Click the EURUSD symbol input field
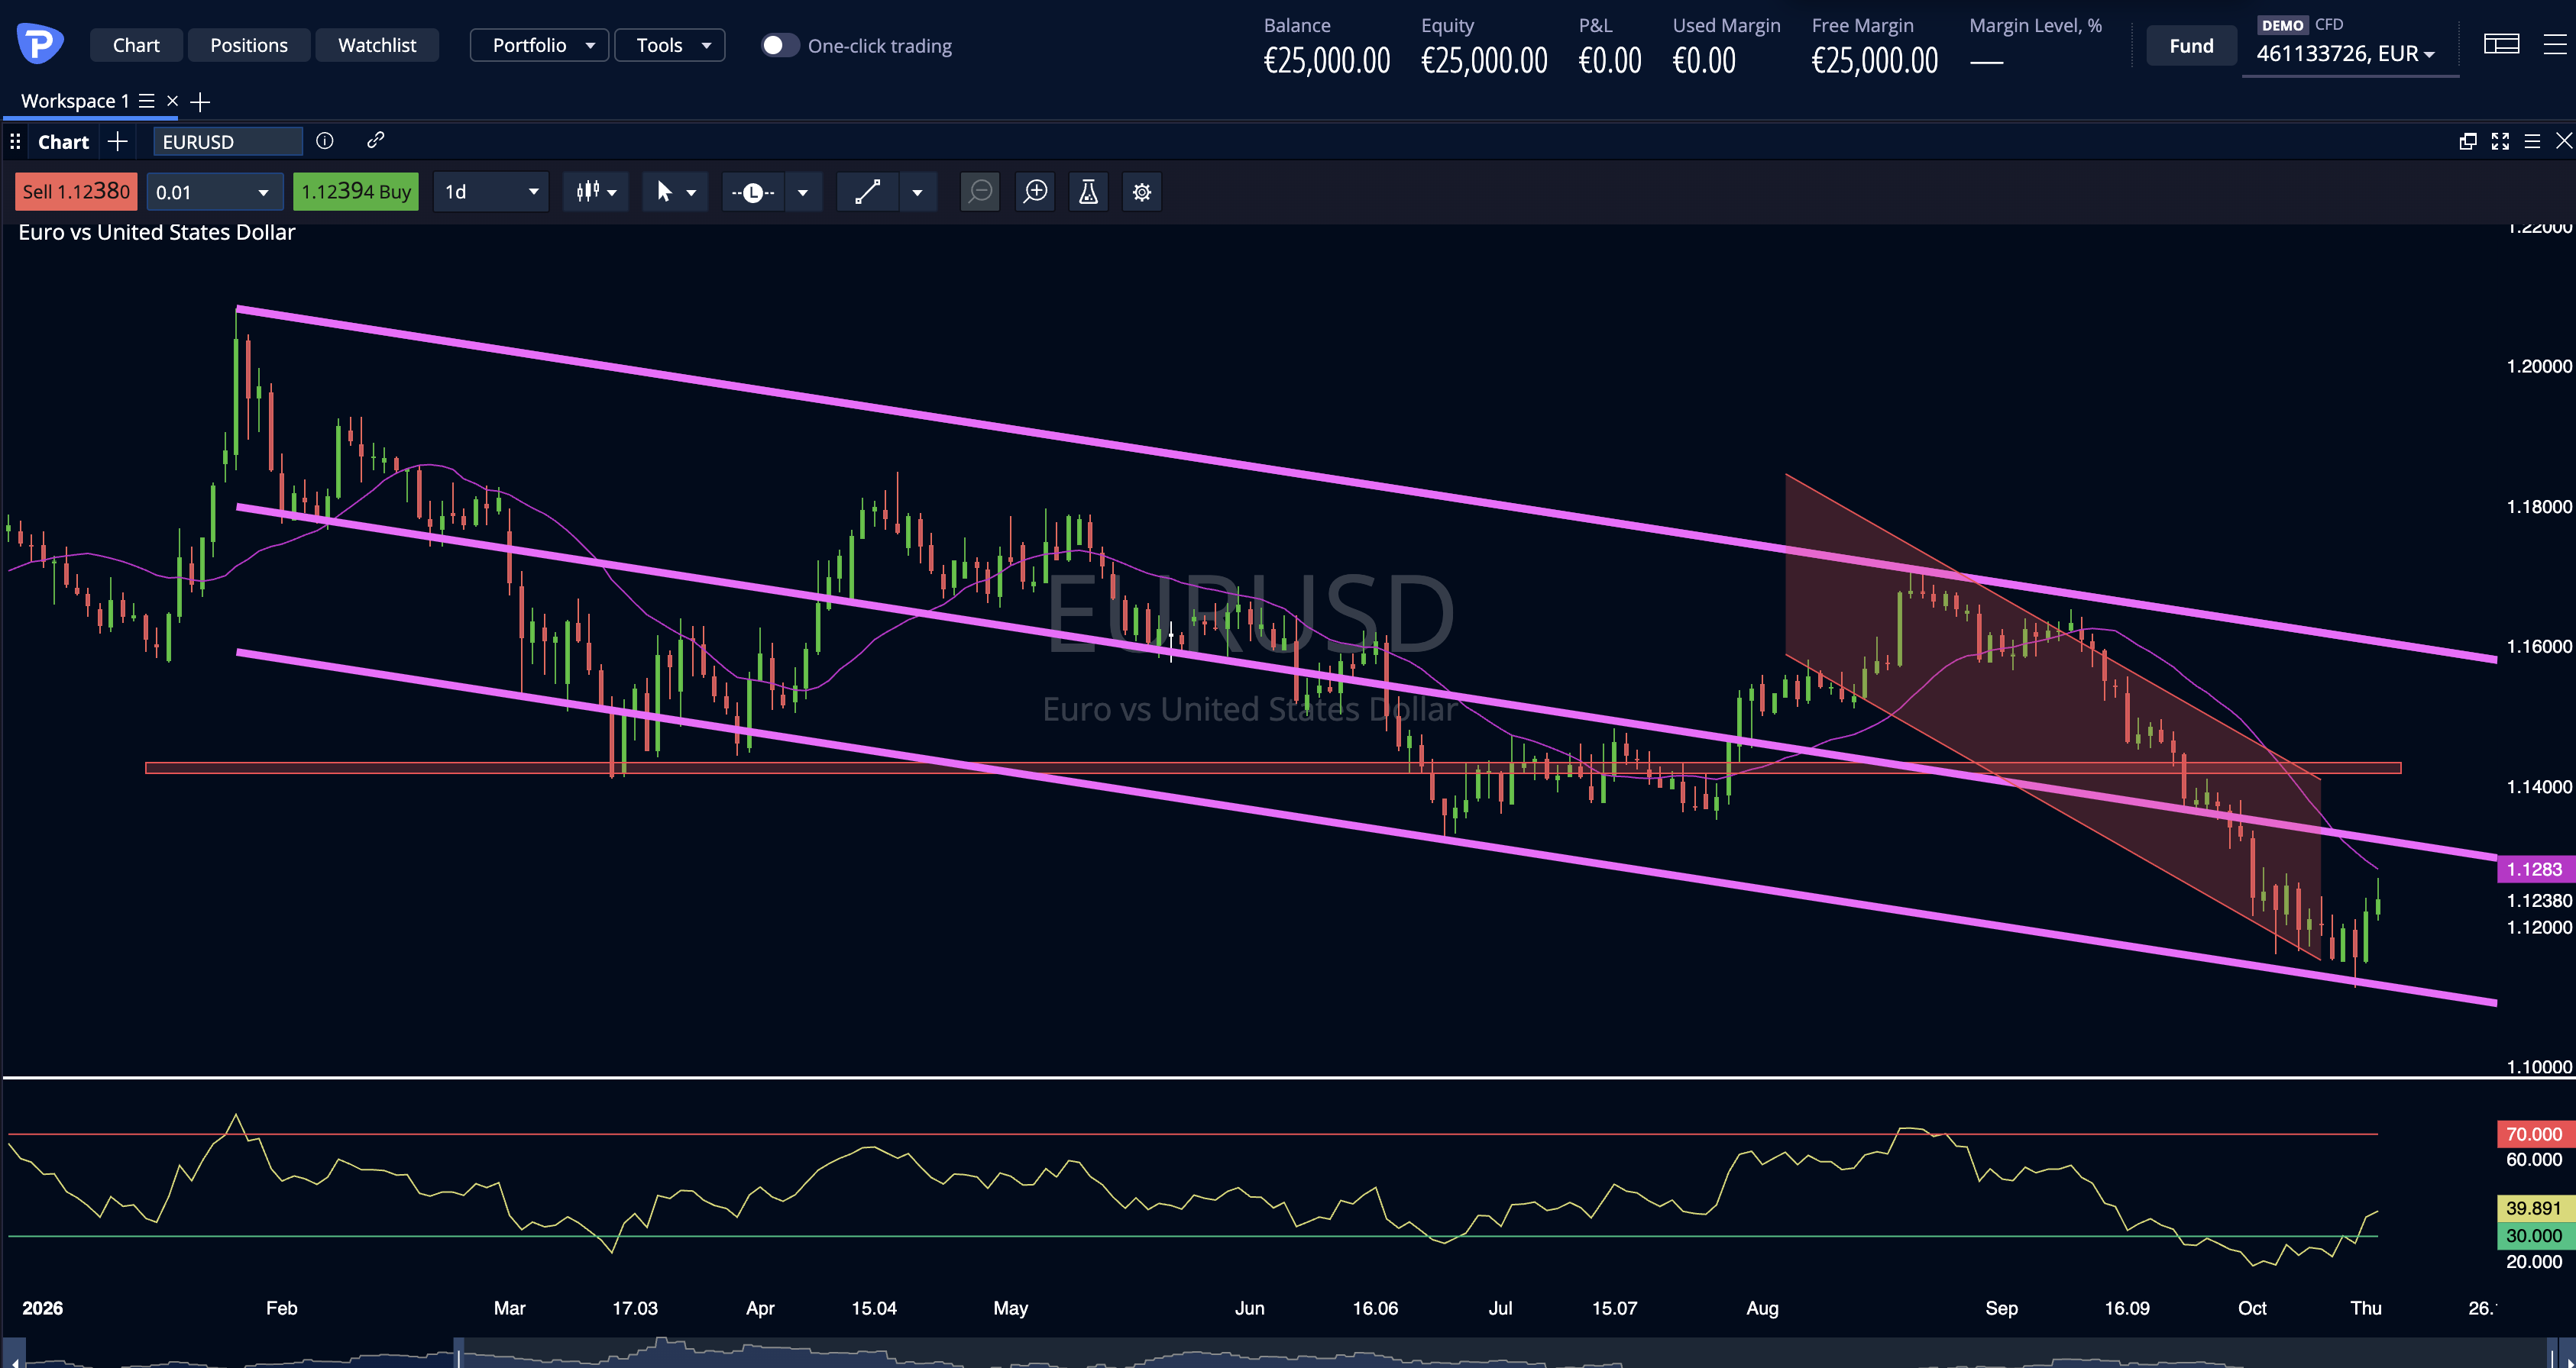This screenshot has width=2576, height=1368. [x=228, y=142]
